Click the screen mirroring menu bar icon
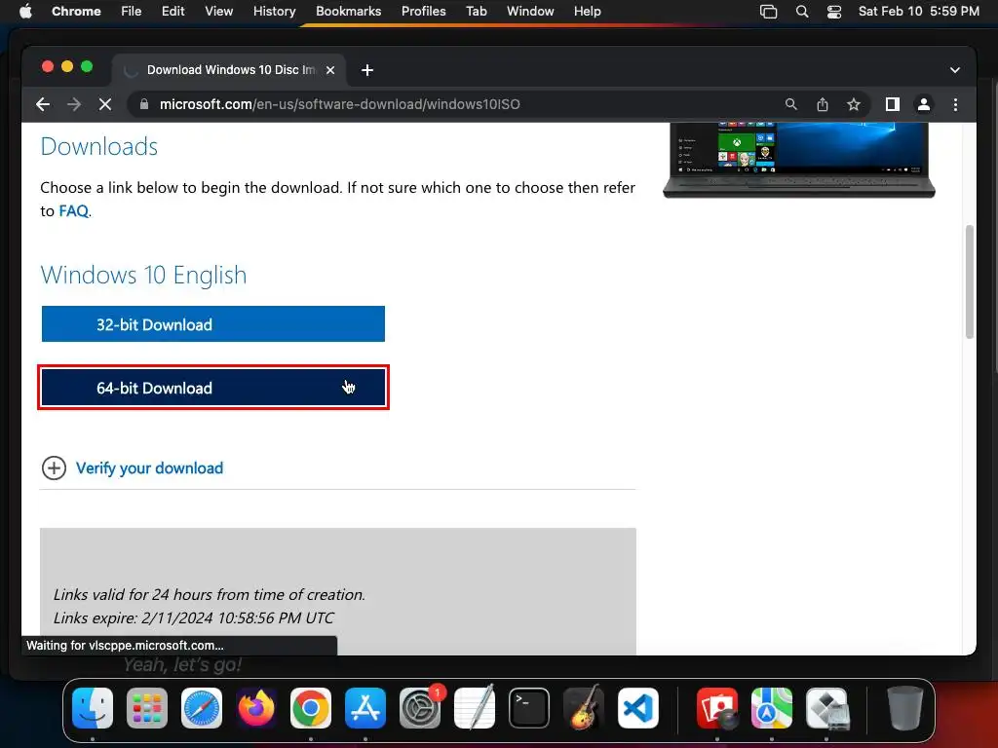The height and width of the screenshot is (748, 998). coord(768,12)
